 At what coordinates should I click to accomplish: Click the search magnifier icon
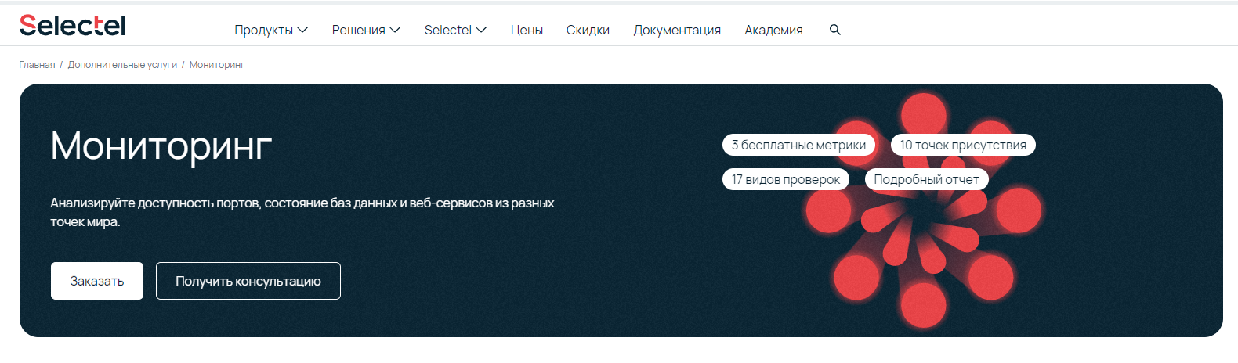click(835, 30)
